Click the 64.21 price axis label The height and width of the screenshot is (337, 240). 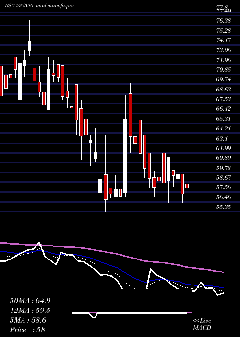tap(224, 129)
